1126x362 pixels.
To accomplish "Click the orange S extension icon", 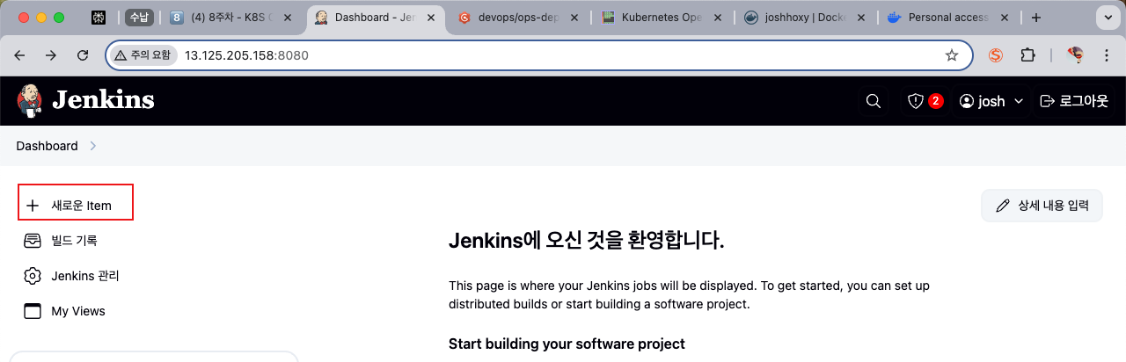I will [996, 55].
